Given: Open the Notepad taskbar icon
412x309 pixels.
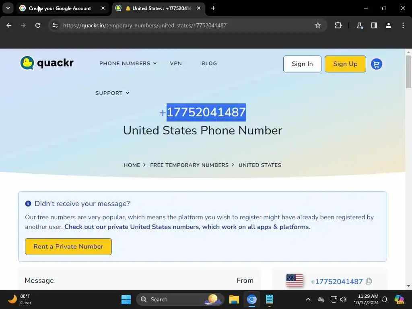Looking at the screenshot, I should point(269,299).
